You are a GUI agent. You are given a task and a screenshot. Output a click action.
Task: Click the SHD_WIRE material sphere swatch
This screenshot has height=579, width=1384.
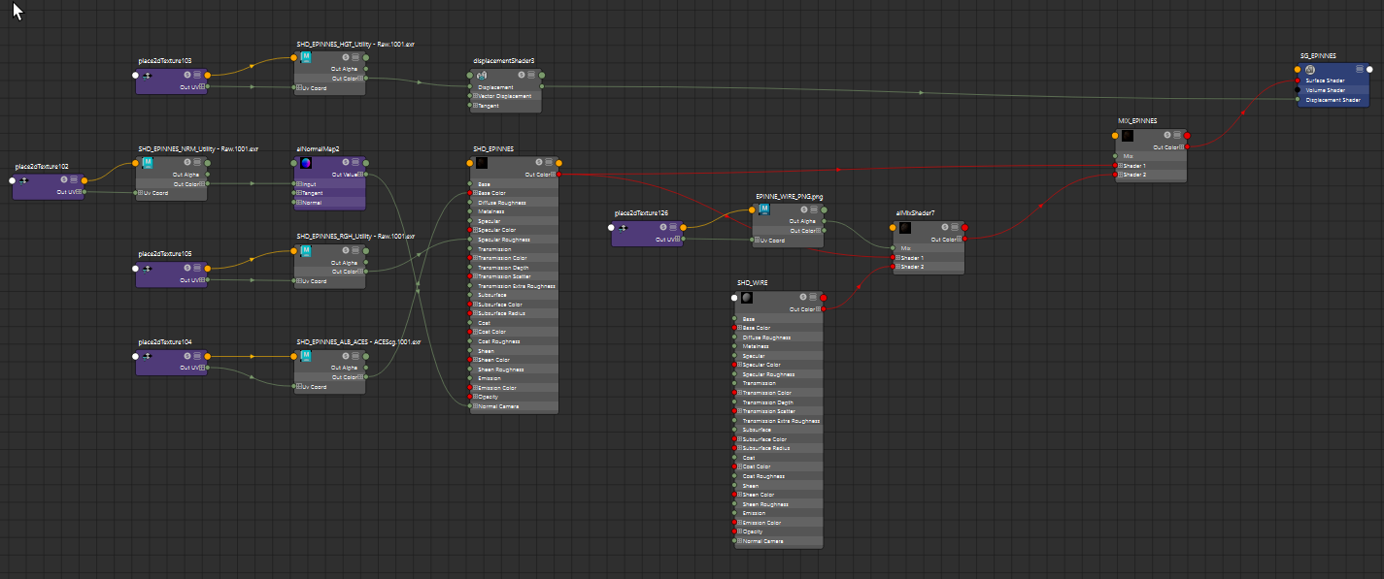(x=747, y=297)
